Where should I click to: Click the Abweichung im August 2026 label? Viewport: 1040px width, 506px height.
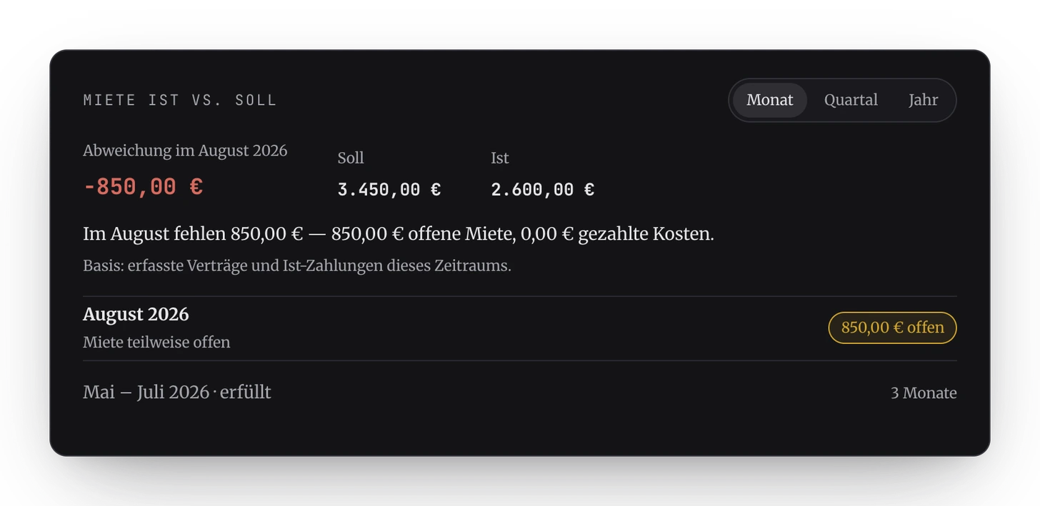click(185, 151)
